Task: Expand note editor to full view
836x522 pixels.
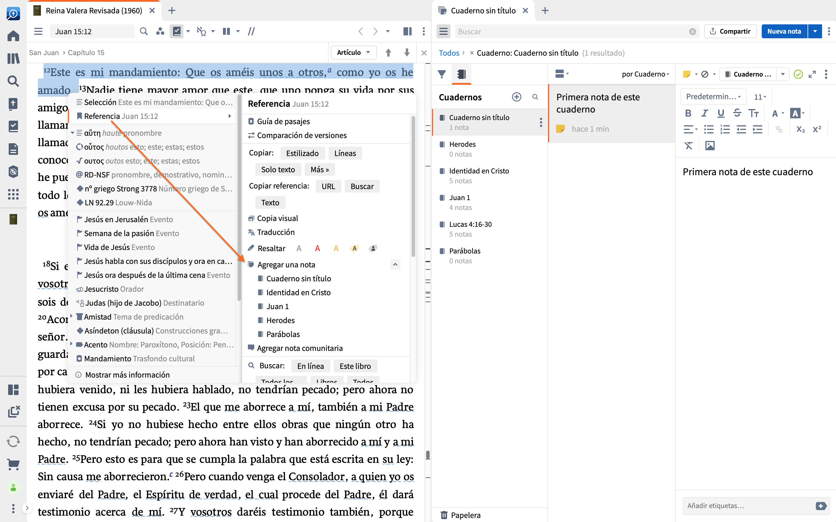Action: (x=812, y=74)
